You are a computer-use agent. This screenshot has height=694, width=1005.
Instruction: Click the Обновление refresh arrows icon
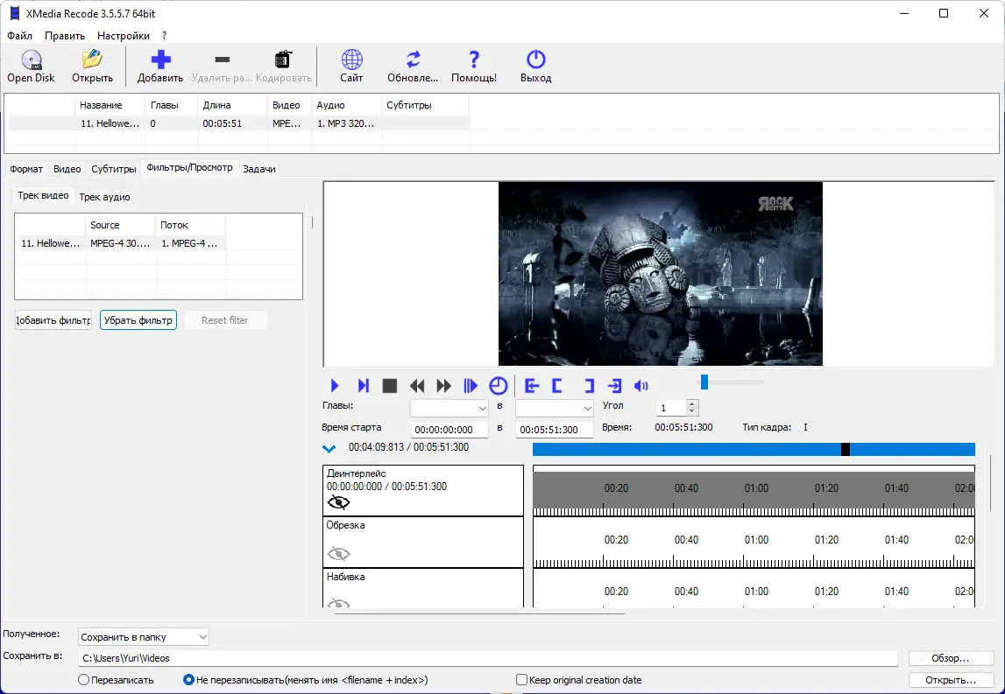413,60
